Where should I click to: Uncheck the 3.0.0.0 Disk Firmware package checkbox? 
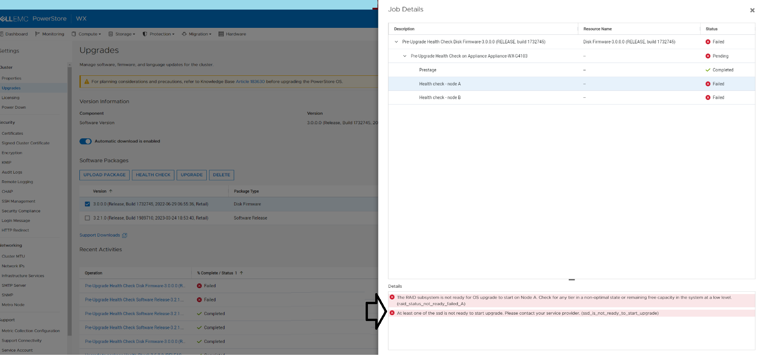pyautogui.click(x=87, y=204)
